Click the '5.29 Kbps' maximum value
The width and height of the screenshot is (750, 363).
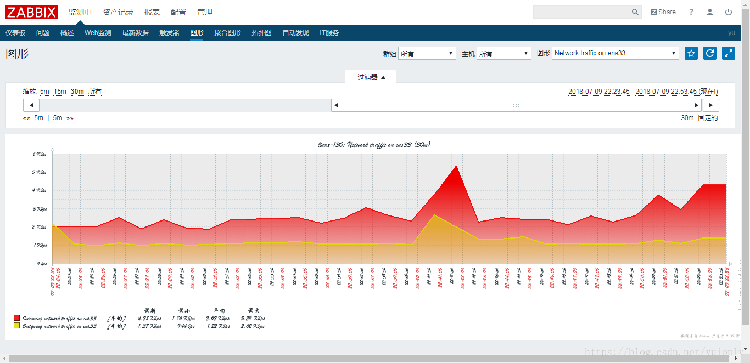(253, 318)
